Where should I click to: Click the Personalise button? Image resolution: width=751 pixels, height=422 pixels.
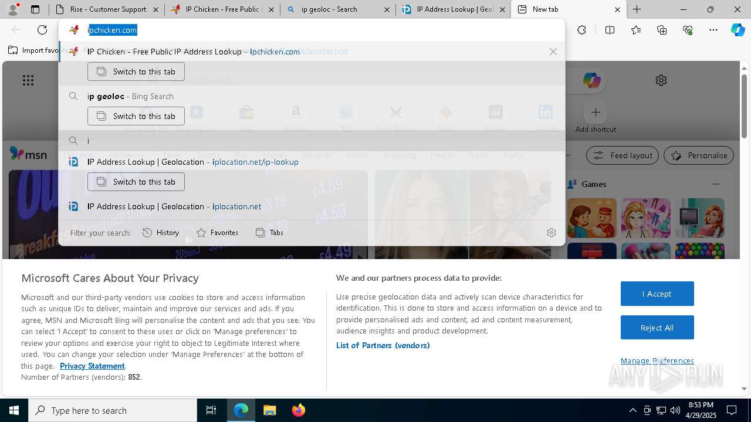click(699, 155)
